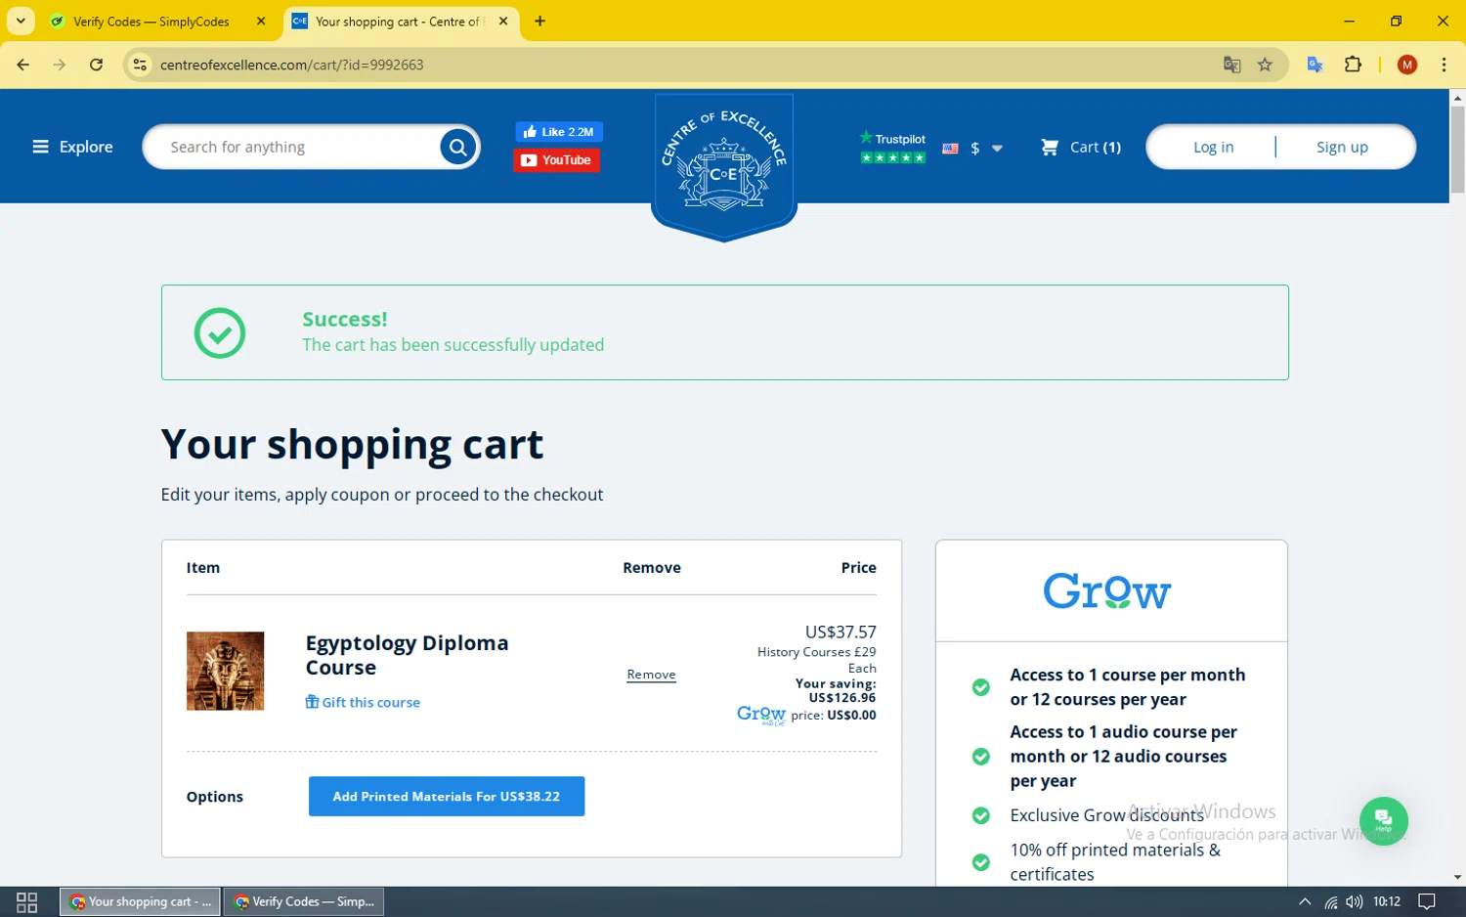Image resolution: width=1466 pixels, height=917 pixels.
Task: Bookmark this page with star icon
Action: click(x=1265, y=65)
